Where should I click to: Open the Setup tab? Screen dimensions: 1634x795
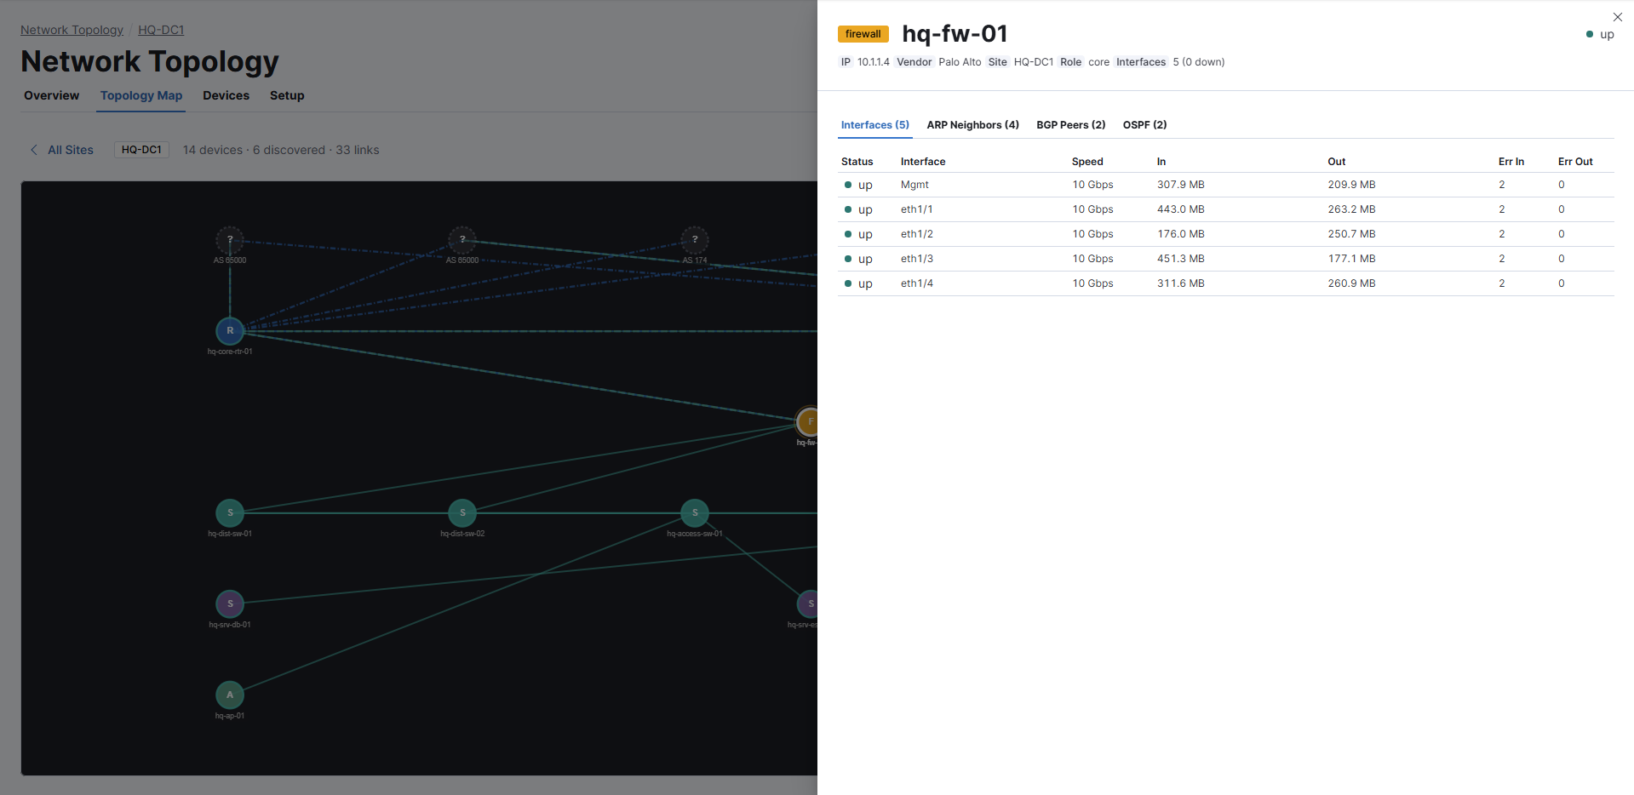coord(287,95)
